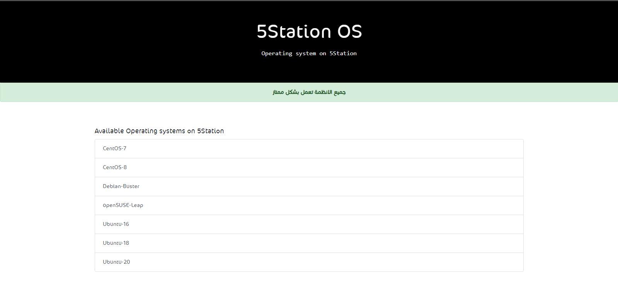Viewport: 618px width, 295px height.
Task: Open the Debian-Buster entry
Action: tap(121, 186)
